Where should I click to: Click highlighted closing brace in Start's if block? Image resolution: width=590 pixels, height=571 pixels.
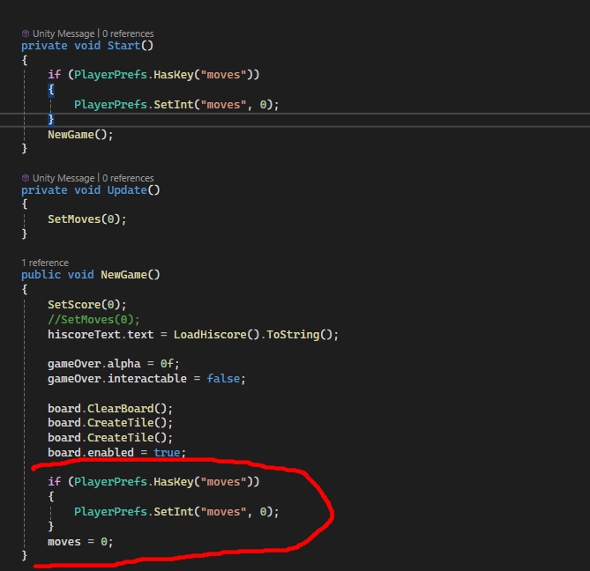pyautogui.click(x=51, y=119)
